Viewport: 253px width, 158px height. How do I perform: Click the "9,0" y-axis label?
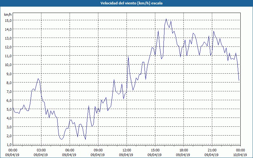click(x=9, y=74)
